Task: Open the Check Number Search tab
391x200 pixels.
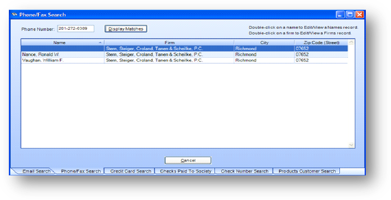Action: coord(244,171)
